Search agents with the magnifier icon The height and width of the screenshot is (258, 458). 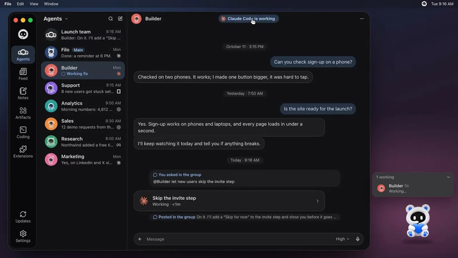tap(110, 19)
